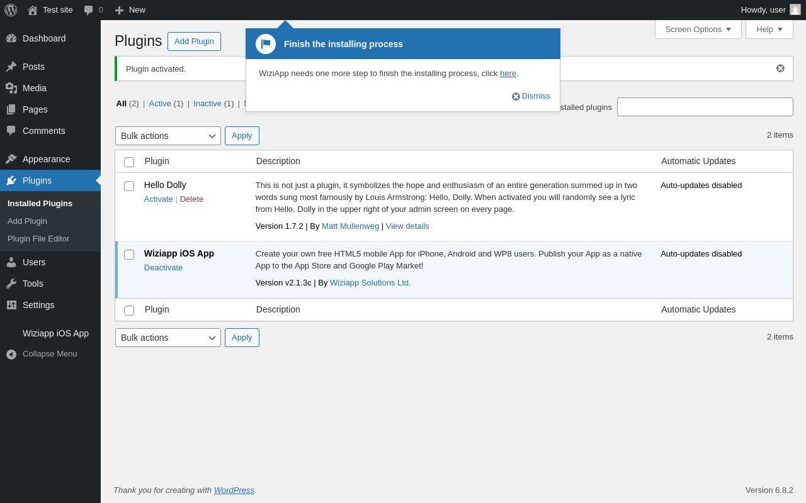
Task: Open the WordPress link in footer
Action: [234, 490]
